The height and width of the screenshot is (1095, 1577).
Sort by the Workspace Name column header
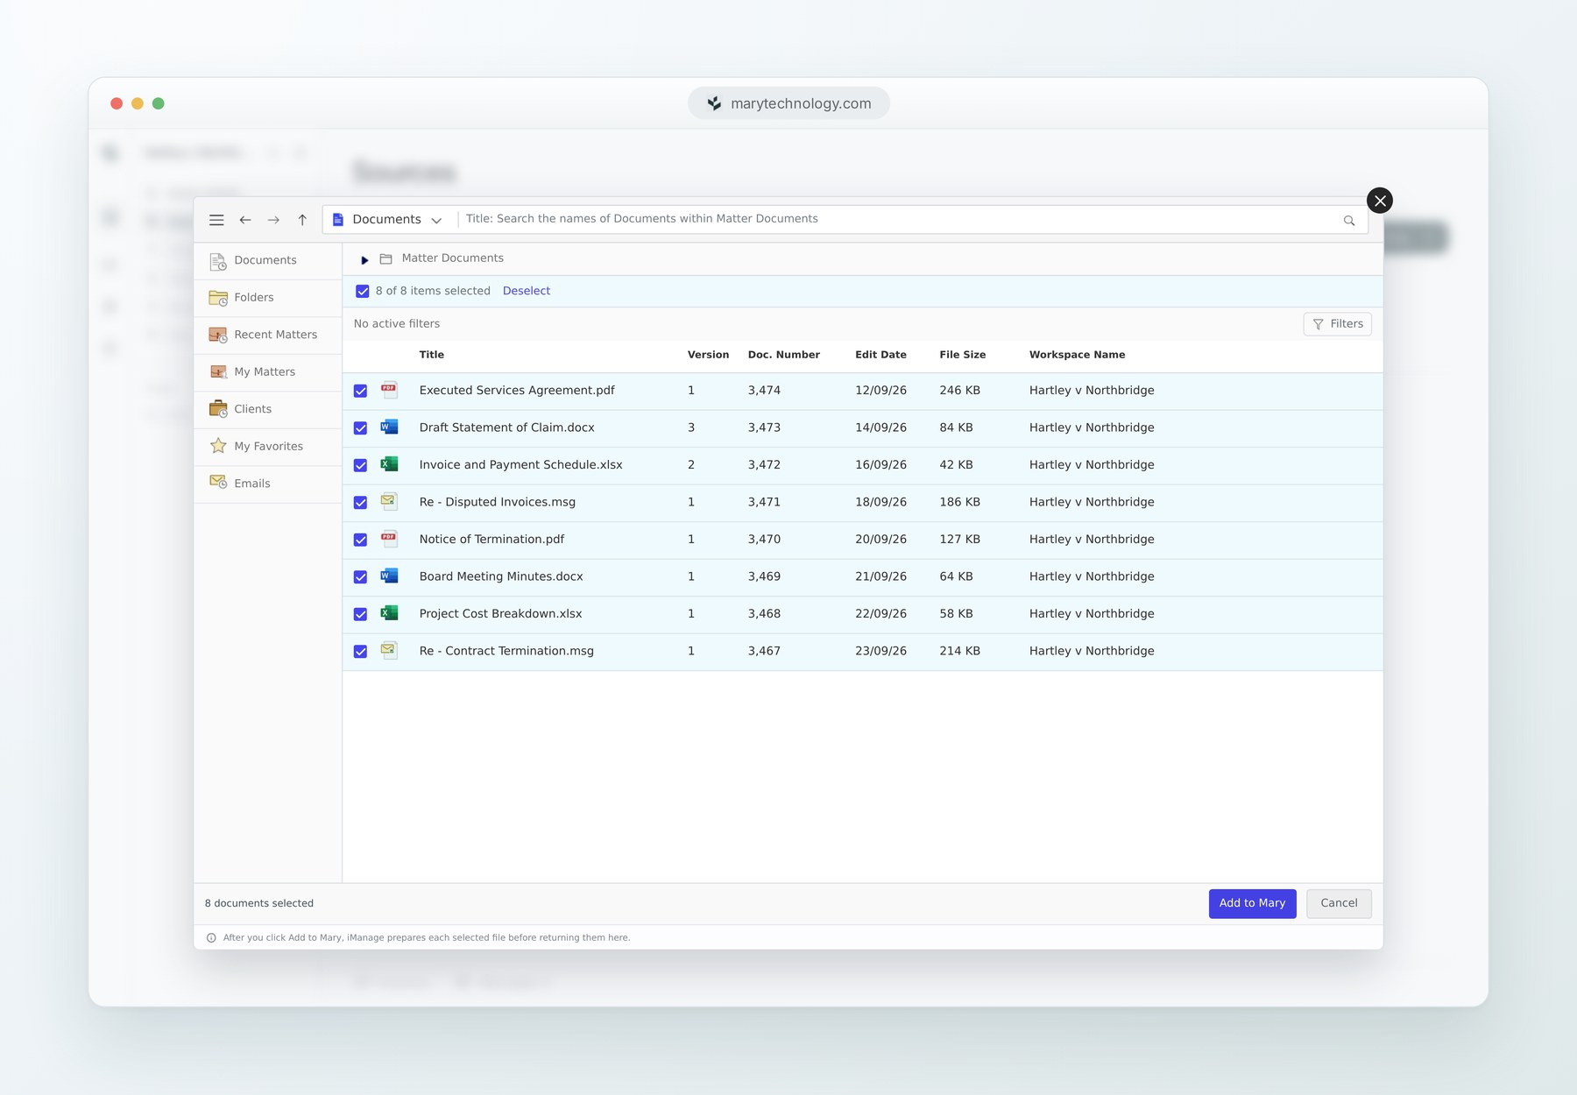click(x=1077, y=355)
